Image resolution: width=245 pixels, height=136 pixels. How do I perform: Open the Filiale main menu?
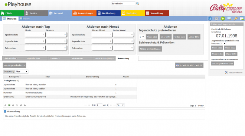pos(12,13)
